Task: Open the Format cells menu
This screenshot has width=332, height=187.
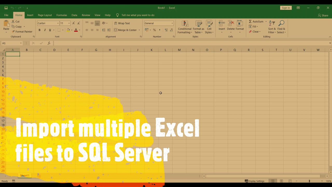Action: (x=240, y=27)
